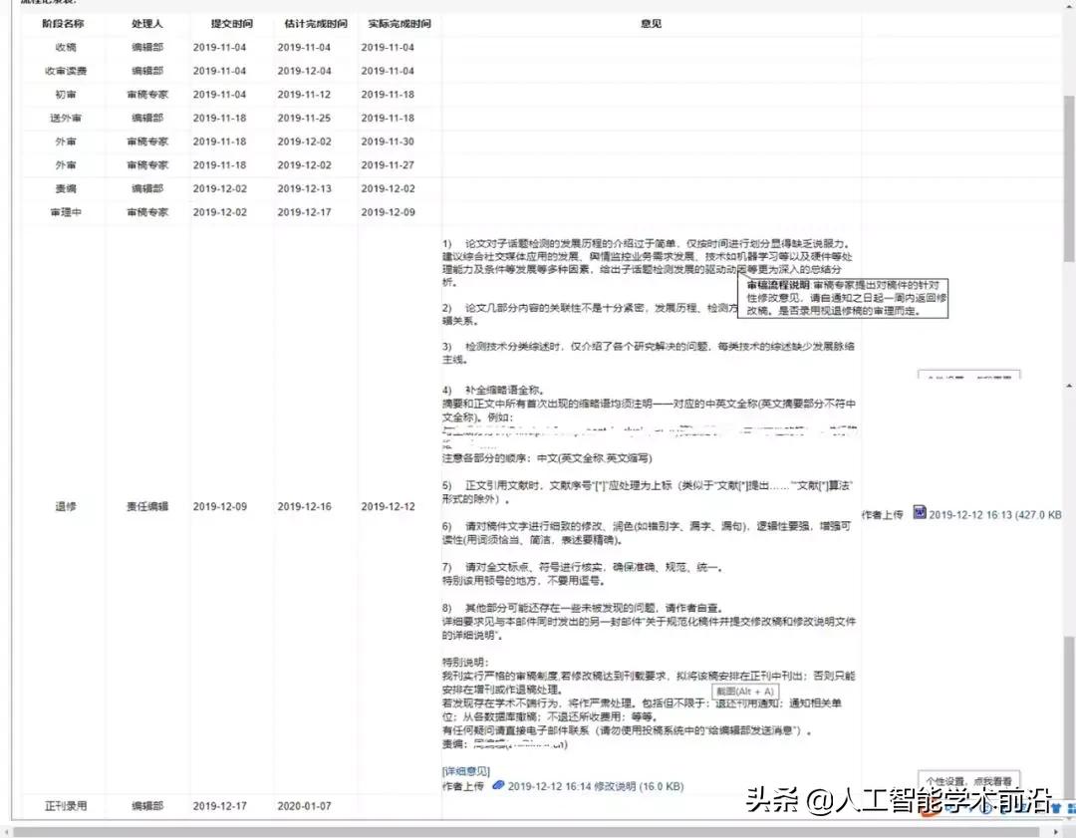Select the 正刊录用 stage row
1076x838 pixels.
(63, 806)
